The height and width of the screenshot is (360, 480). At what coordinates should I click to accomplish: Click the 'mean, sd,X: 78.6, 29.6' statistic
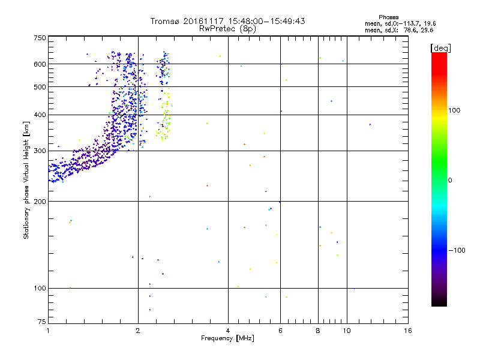click(399, 30)
